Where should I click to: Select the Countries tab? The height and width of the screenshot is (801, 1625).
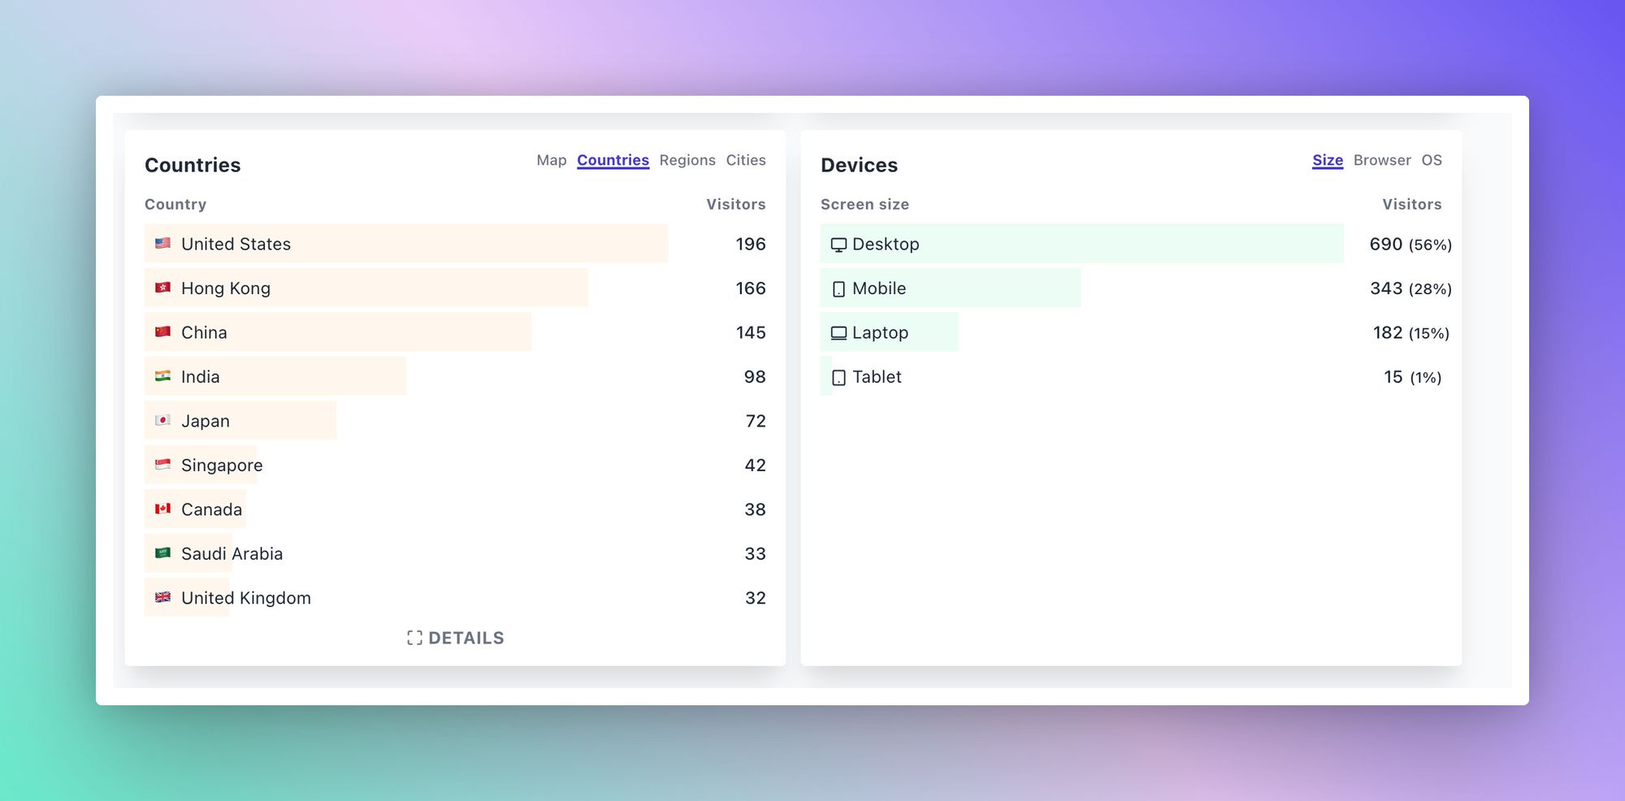[x=613, y=160]
